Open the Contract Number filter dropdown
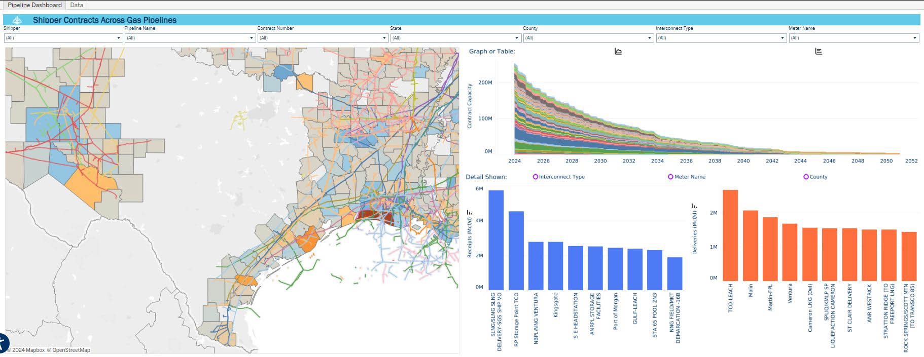The width and height of the screenshot is (924, 357). coord(323,38)
